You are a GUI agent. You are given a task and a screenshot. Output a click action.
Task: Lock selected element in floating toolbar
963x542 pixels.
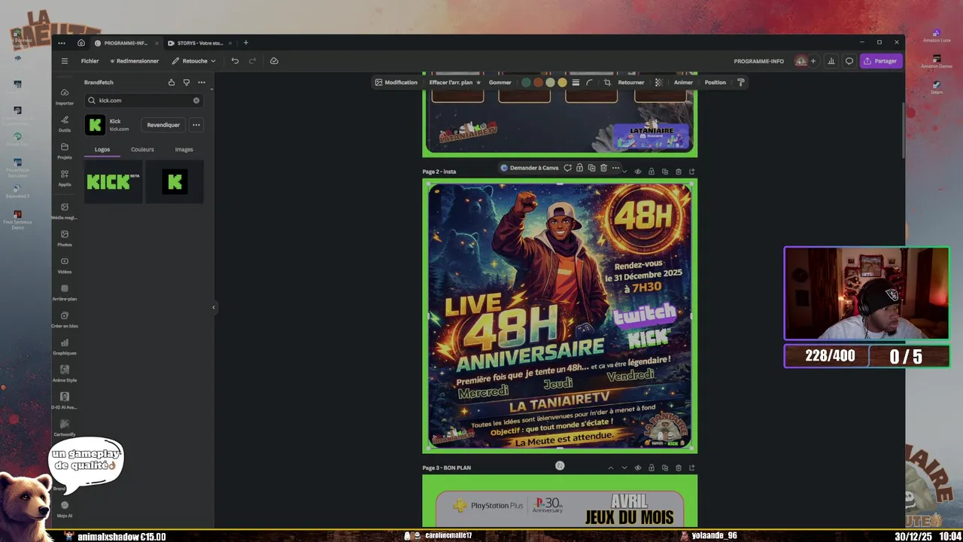[579, 168]
